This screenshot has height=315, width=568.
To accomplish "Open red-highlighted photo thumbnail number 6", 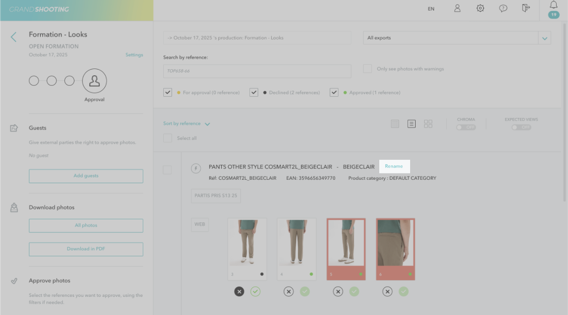I will (x=396, y=249).
